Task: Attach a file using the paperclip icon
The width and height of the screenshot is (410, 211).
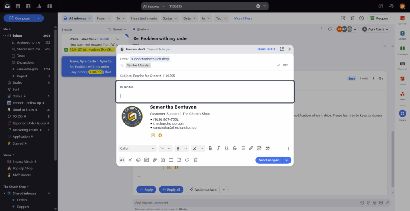Action: click(x=154, y=160)
